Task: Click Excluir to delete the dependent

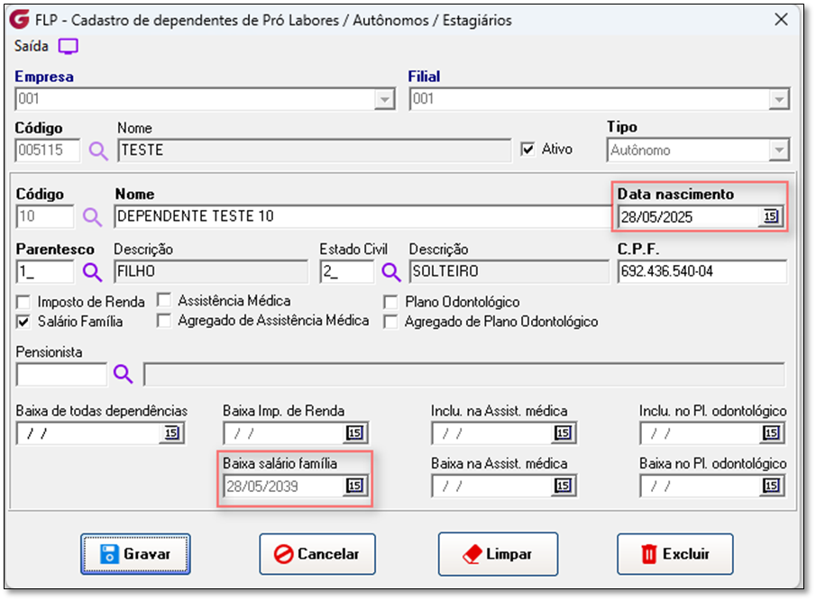Action: point(675,554)
